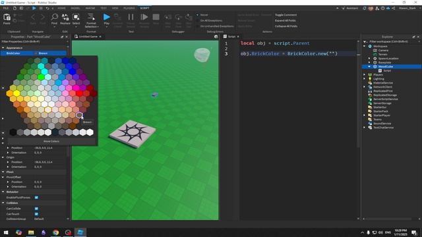Image resolution: width=422 pixels, height=237 pixels.
Task: Toggle the CanTouch checkbox
Action: [36, 214]
